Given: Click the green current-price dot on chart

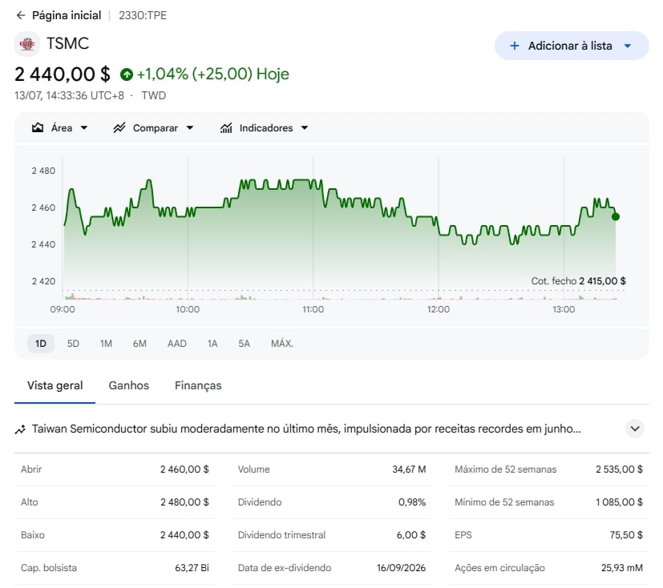Looking at the screenshot, I should tap(616, 217).
